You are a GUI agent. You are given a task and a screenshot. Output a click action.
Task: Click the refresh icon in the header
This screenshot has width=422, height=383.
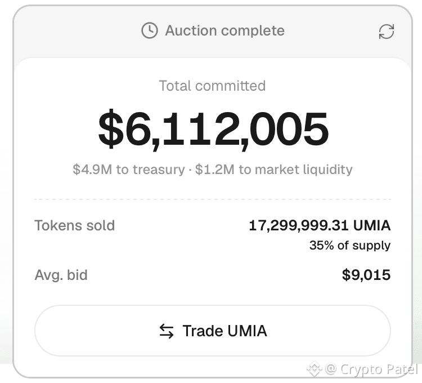(x=386, y=31)
